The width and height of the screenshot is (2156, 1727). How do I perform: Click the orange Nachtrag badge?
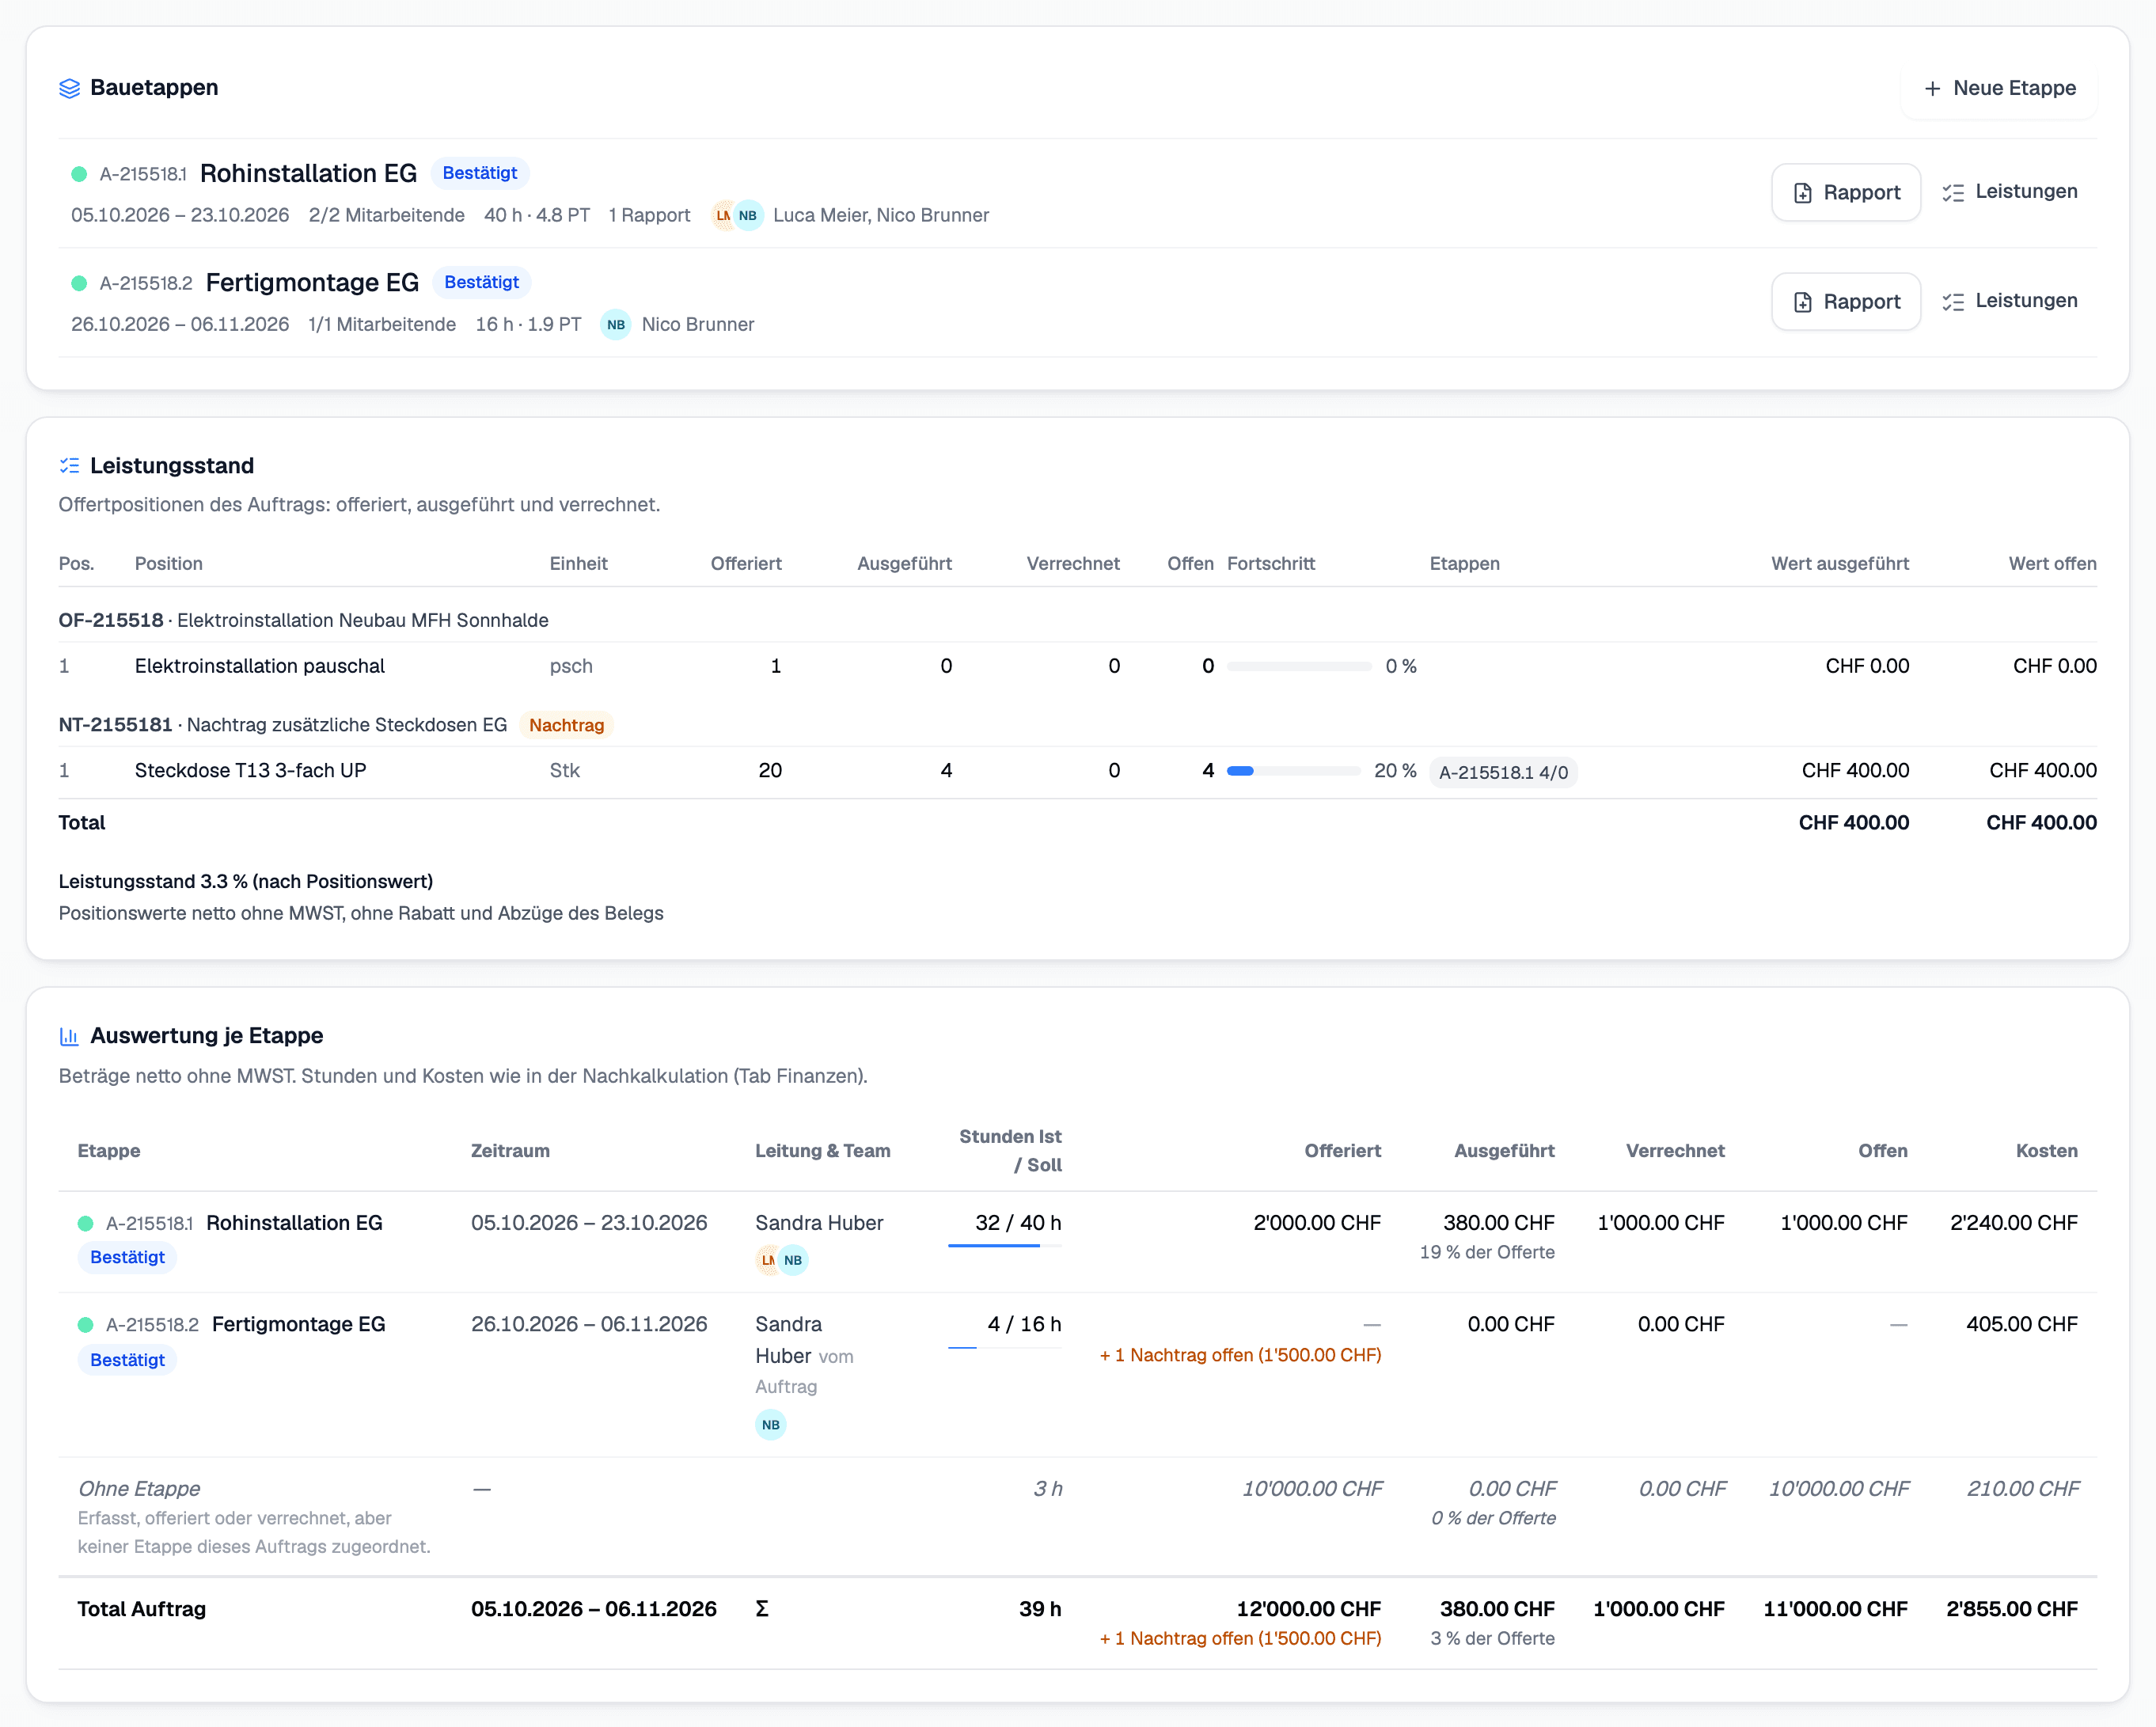coord(566,725)
